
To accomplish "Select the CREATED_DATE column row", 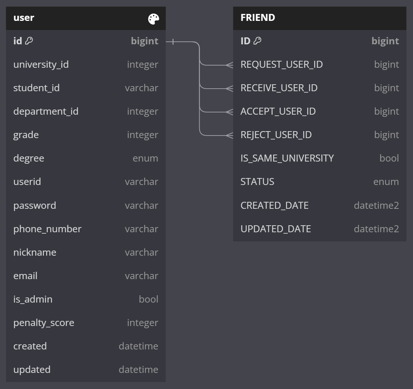I will tap(319, 205).
